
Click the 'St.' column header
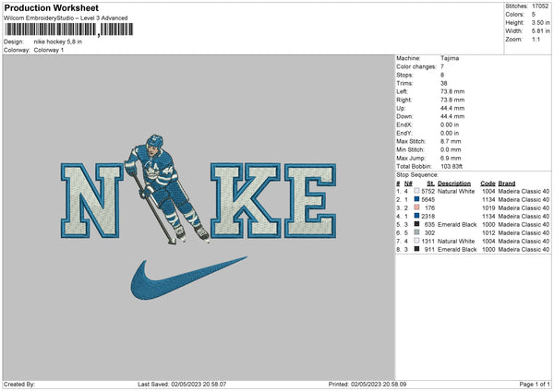click(x=430, y=184)
